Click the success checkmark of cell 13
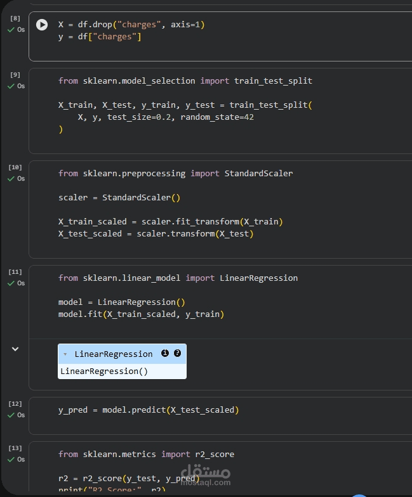Screen dimensions: 412x497 tap(11, 460)
